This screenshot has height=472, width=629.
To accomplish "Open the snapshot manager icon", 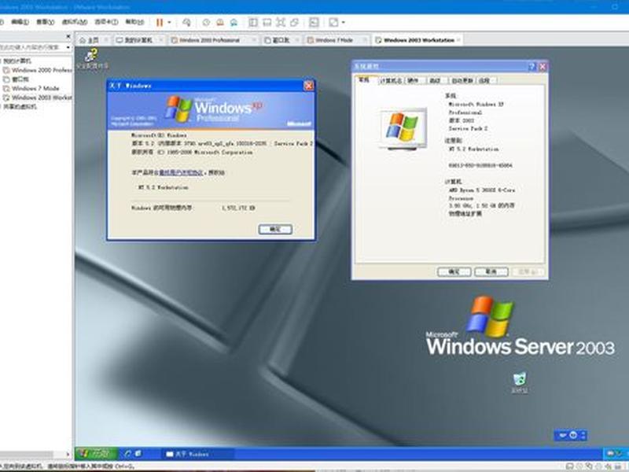I will (234, 23).
